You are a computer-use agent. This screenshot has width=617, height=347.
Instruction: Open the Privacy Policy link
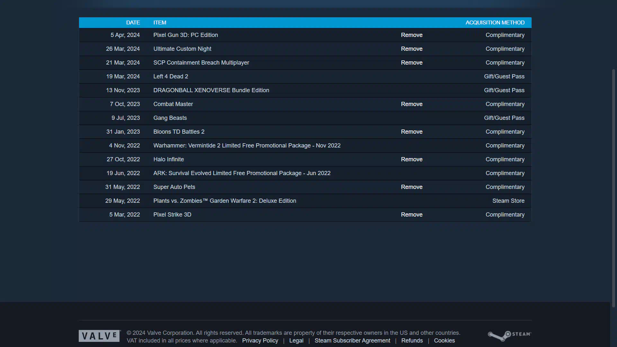[260, 341]
